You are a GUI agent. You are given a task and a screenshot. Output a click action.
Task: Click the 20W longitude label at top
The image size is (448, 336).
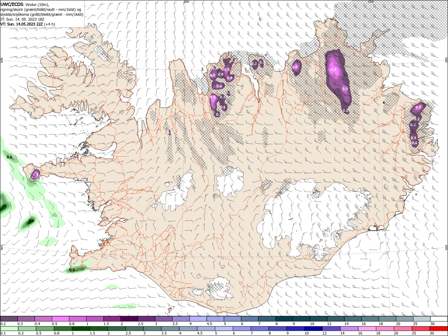tap(186, 2)
